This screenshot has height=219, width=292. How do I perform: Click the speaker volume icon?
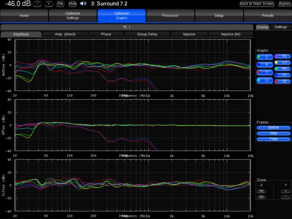(x=83, y=4)
